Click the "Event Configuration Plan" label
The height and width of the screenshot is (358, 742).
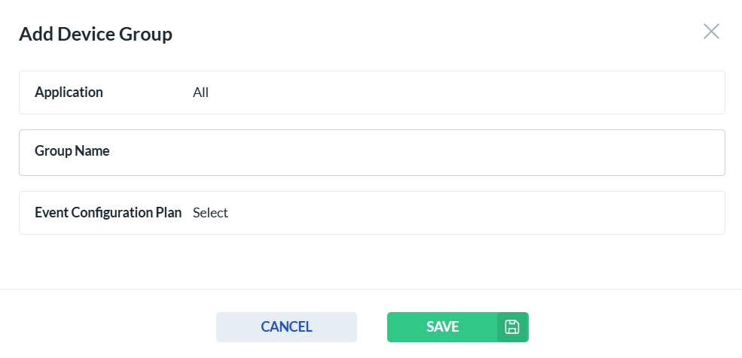click(108, 213)
